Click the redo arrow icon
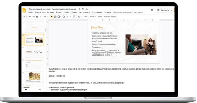The image size is (197, 103). pos(34,17)
